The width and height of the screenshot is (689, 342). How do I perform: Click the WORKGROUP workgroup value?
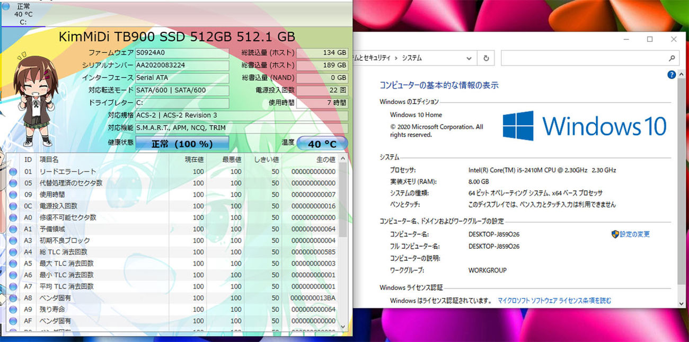pos(488,270)
